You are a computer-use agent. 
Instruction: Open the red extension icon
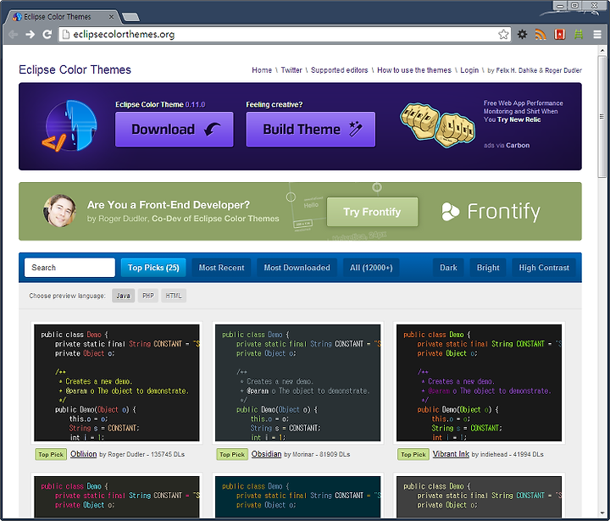point(559,34)
